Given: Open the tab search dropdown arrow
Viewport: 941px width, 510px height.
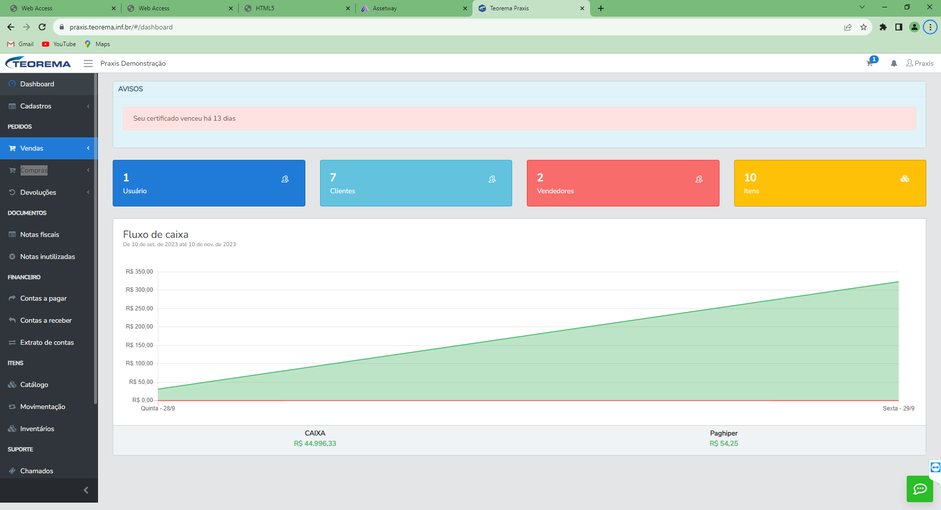Looking at the screenshot, I should click(862, 7).
